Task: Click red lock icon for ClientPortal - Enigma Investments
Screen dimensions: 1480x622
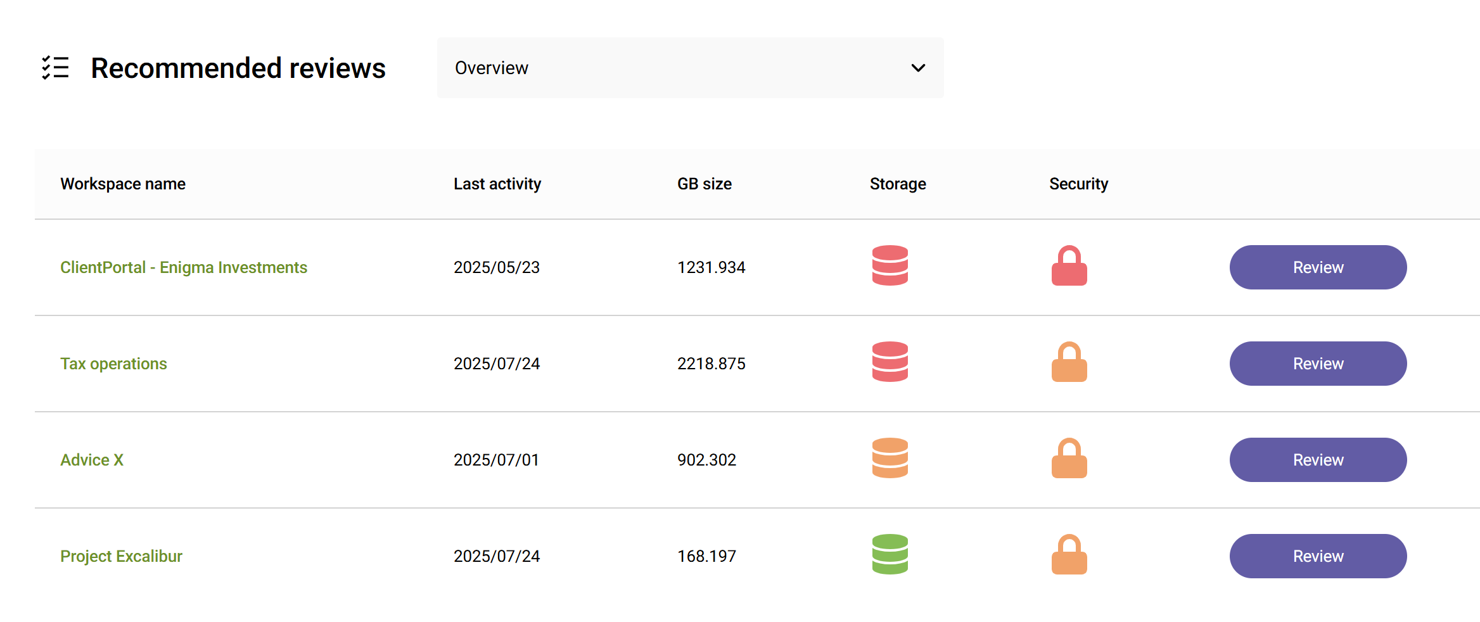Action: pyautogui.click(x=1069, y=266)
